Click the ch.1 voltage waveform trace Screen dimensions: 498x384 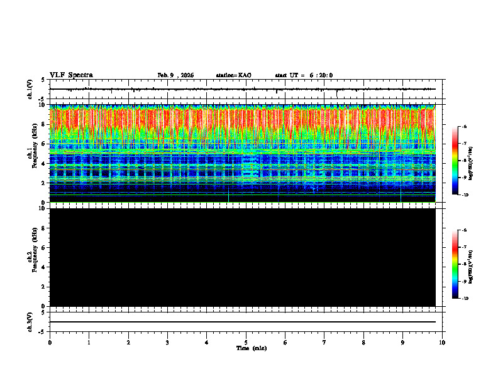pyautogui.click(x=242, y=89)
